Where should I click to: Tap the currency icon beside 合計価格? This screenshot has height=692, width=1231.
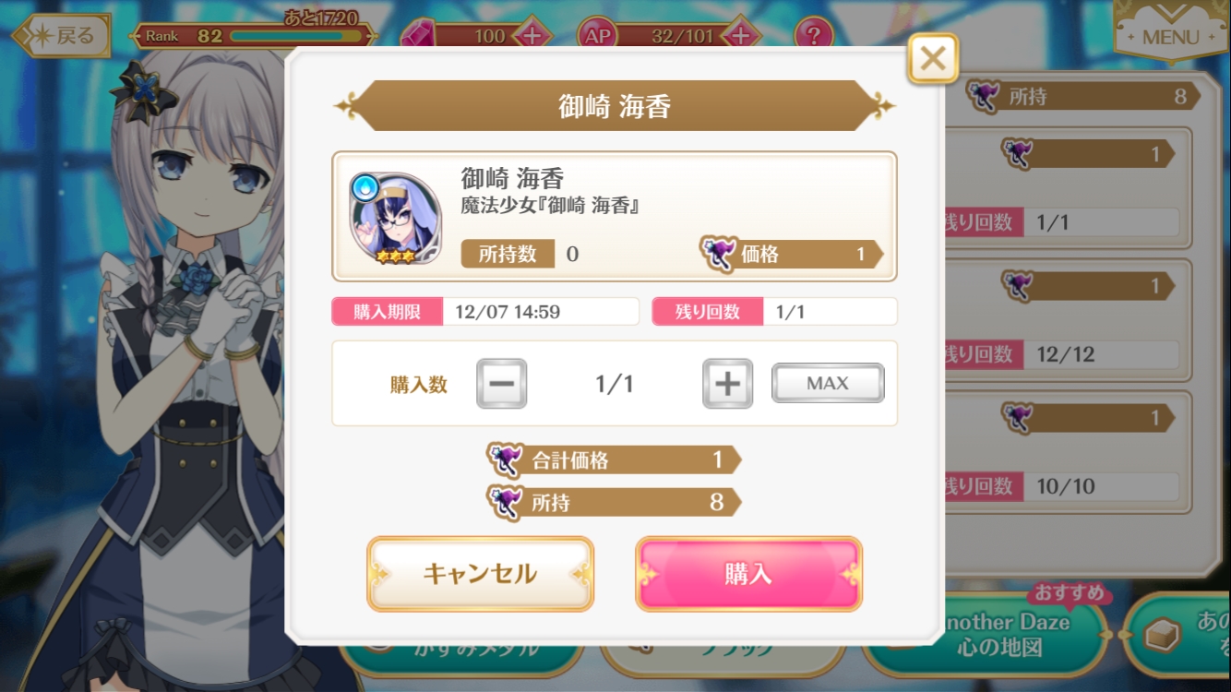click(505, 459)
